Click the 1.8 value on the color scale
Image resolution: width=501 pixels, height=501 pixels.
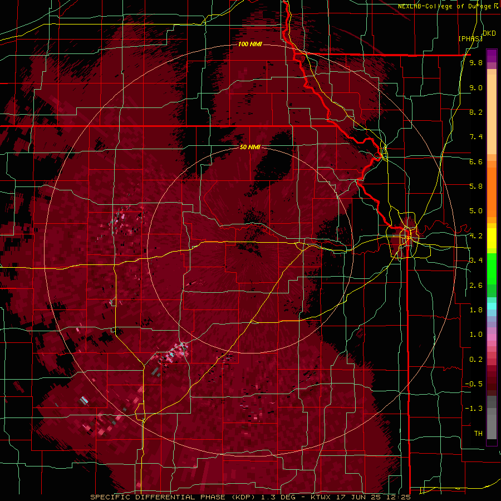point(476,310)
